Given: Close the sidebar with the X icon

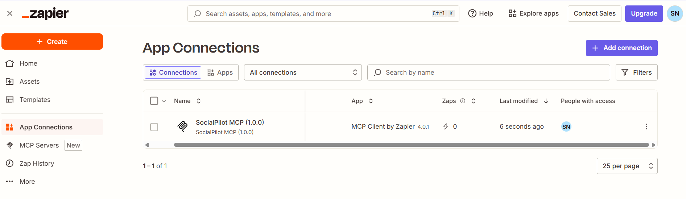Looking at the screenshot, I should [x=10, y=13].
